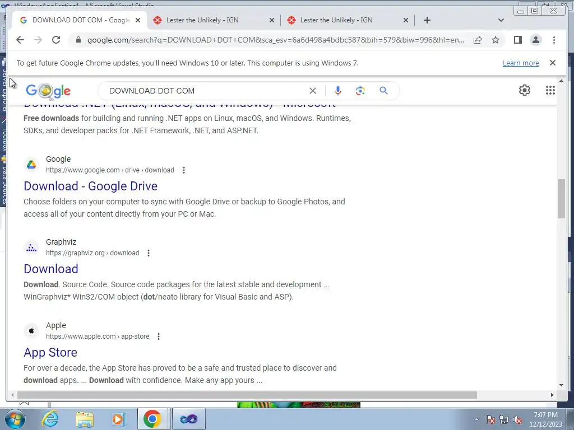Share this page icon in address bar
Screen dimensions: 574x430
[x=478, y=40]
